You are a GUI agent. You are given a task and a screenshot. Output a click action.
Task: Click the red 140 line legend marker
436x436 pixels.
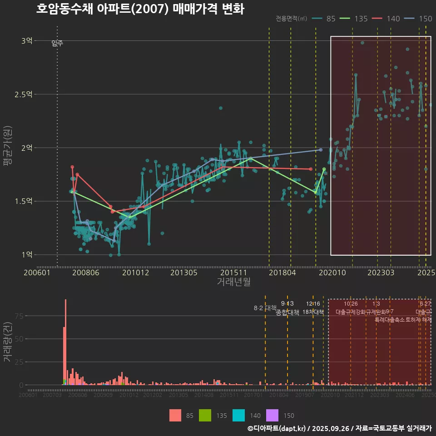[378, 19]
